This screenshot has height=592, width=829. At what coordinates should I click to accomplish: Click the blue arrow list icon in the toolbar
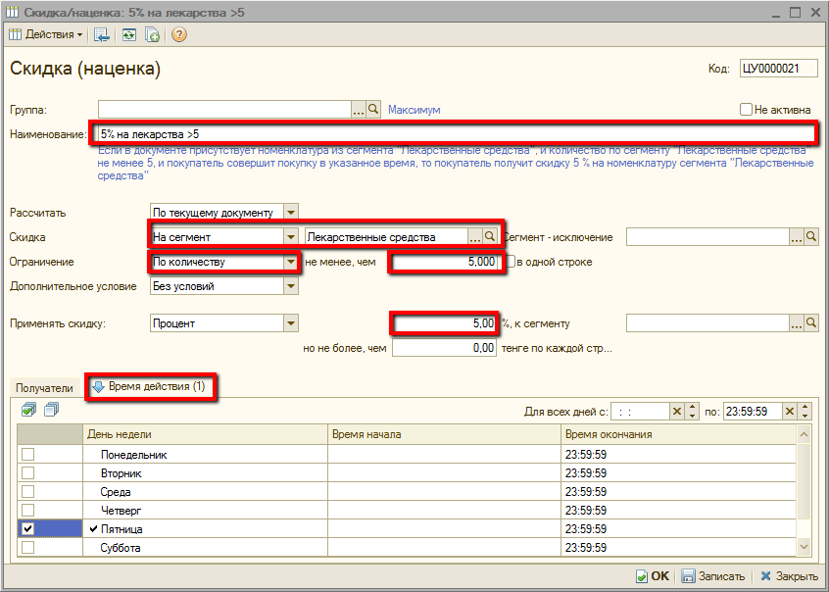pos(102,34)
